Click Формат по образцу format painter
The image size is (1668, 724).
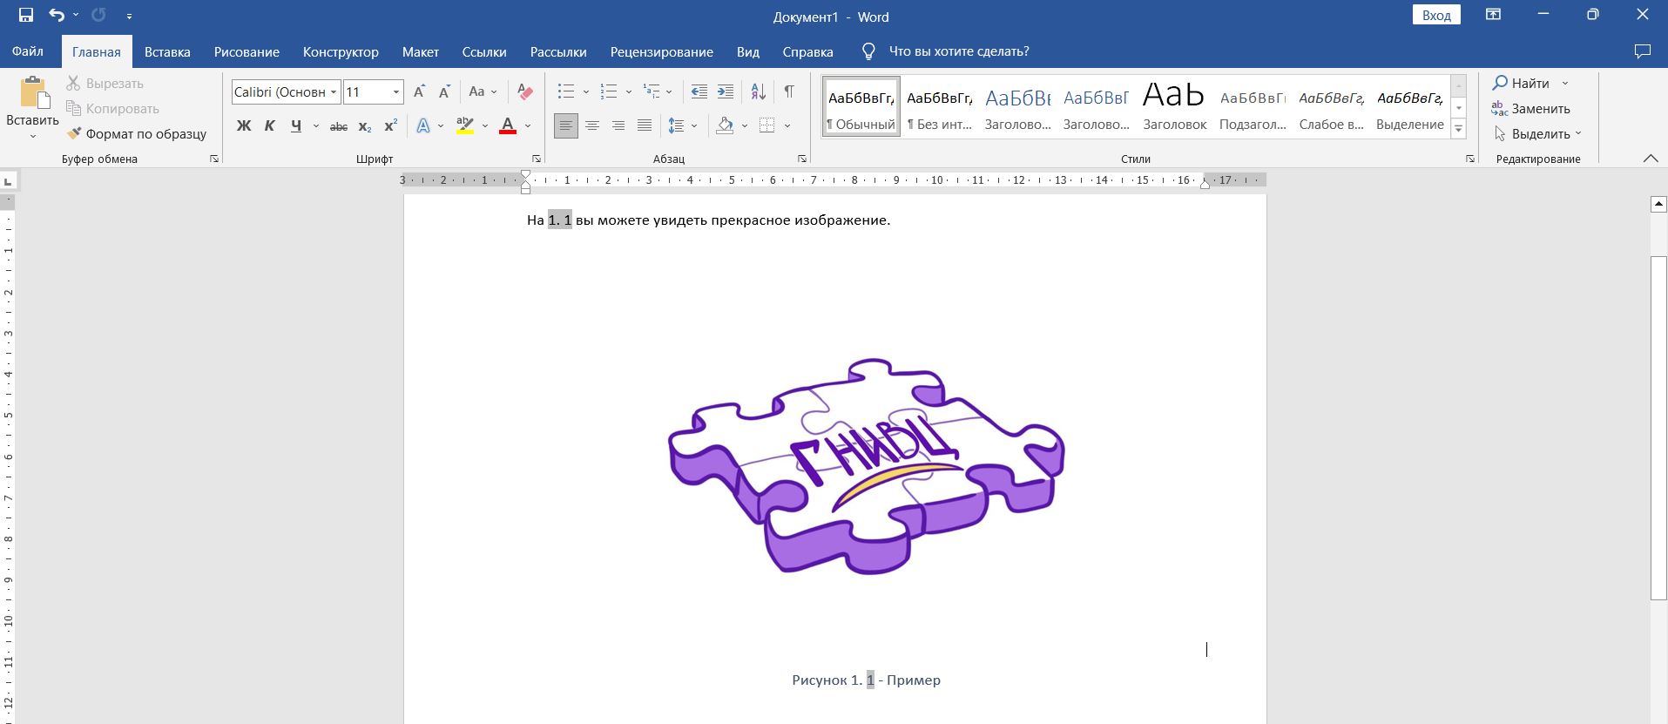[x=137, y=133]
